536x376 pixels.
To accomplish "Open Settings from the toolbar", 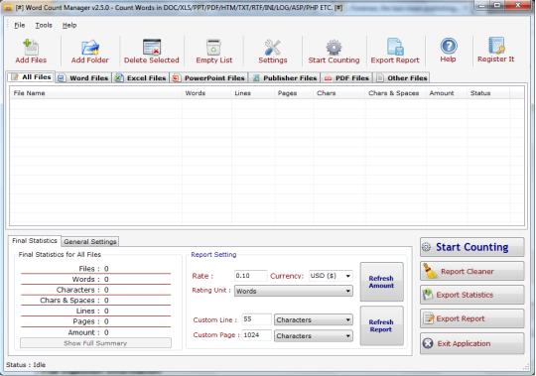I will tap(272, 52).
